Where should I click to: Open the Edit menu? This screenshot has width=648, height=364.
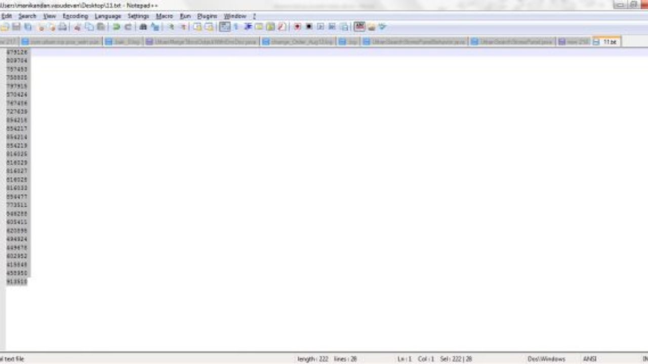7,16
